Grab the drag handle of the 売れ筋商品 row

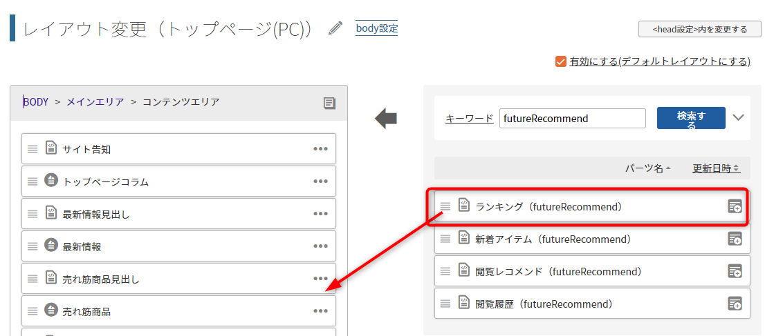[x=33, y=311]
